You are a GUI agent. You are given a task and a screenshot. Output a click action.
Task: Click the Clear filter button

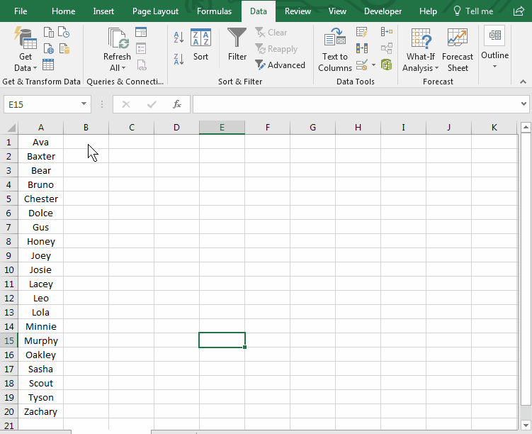pos(271,33)
